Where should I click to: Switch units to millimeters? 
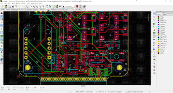[2, 26]
